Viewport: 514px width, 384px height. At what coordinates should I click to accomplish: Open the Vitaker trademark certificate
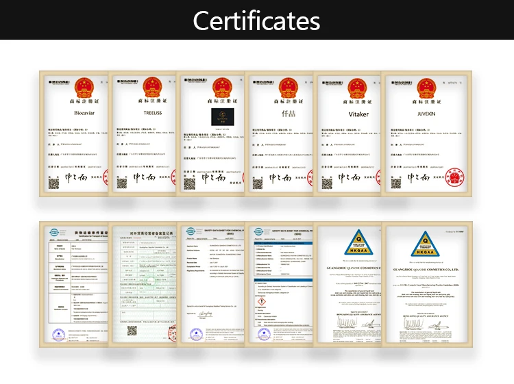[347, 134]
